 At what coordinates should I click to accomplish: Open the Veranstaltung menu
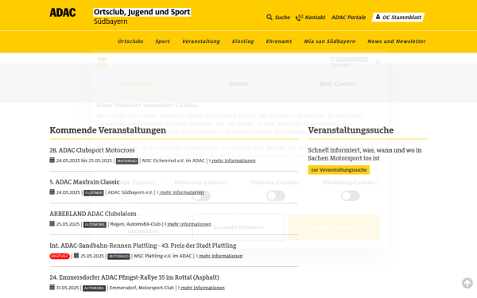(x=201, y=41)
